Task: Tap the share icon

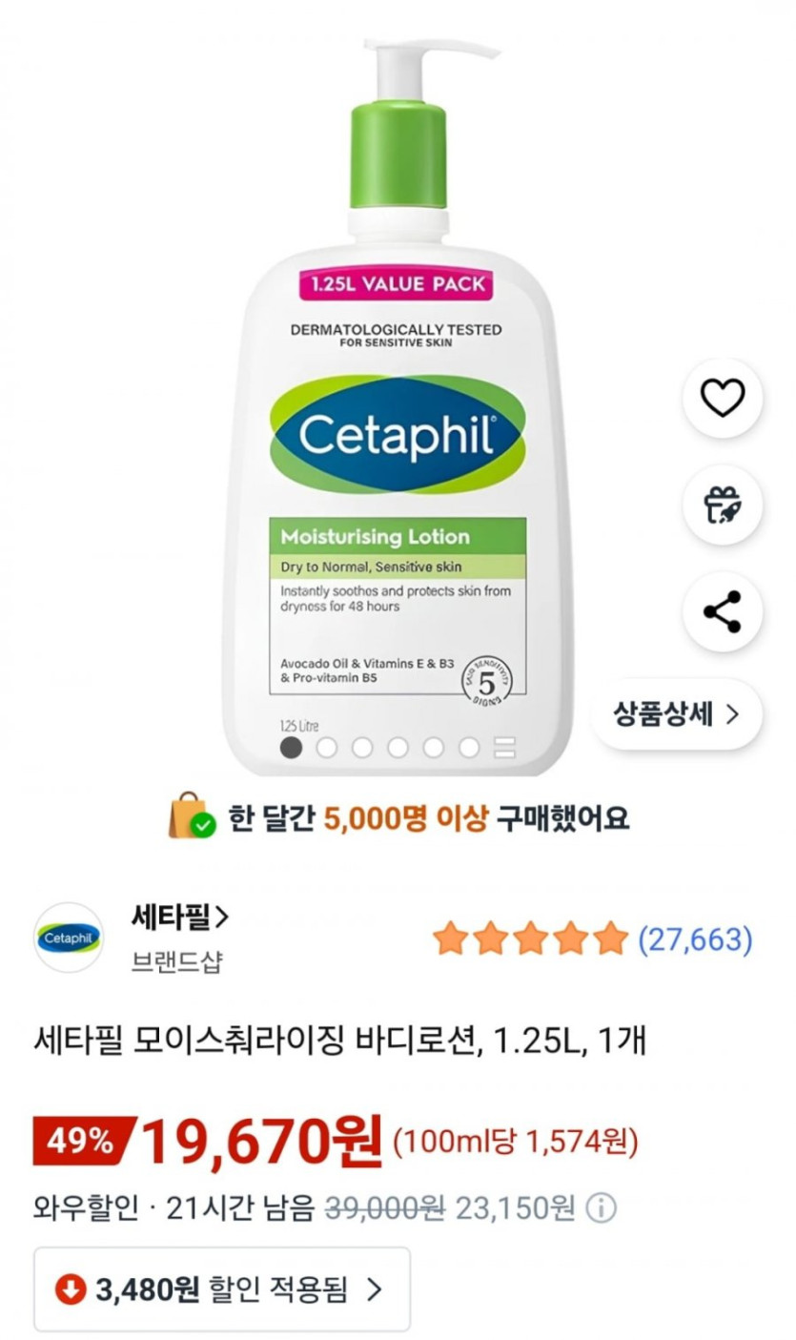Action: (x=722, y=611)
